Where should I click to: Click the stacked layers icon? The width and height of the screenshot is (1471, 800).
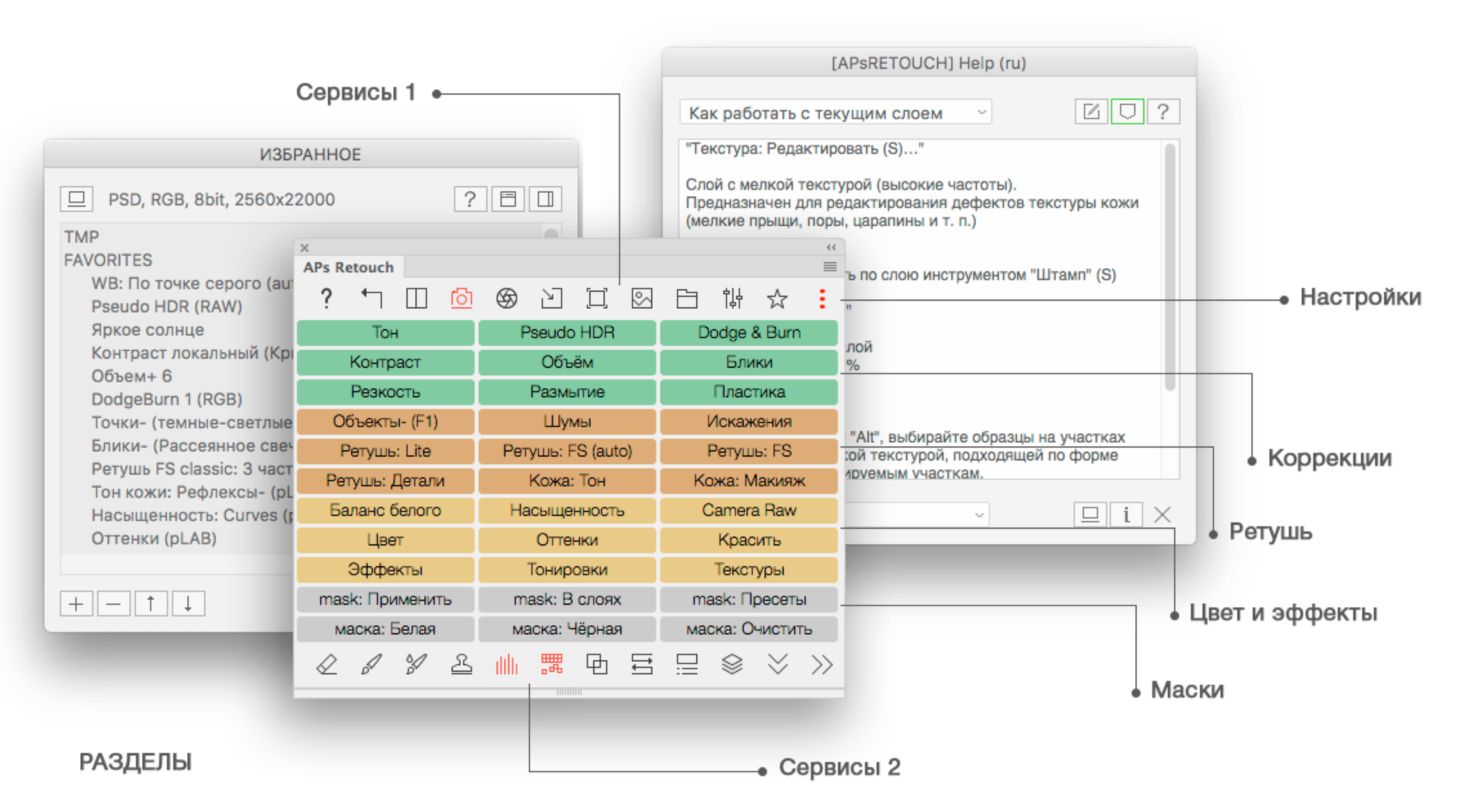point(732,664)
